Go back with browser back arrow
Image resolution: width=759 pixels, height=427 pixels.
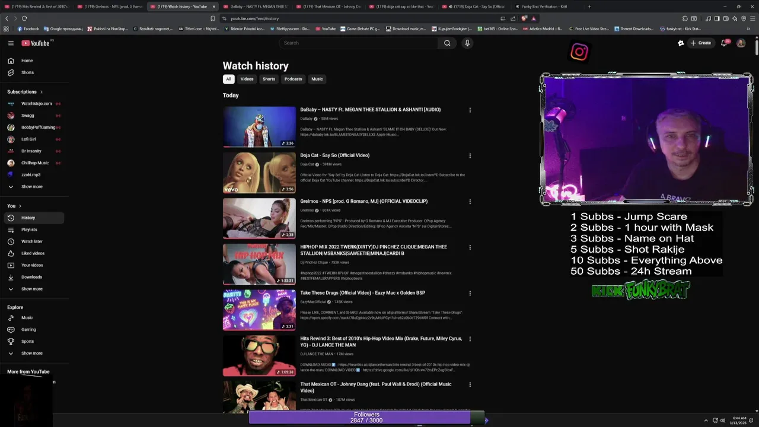pyautogui.click(x=7, y=18)
